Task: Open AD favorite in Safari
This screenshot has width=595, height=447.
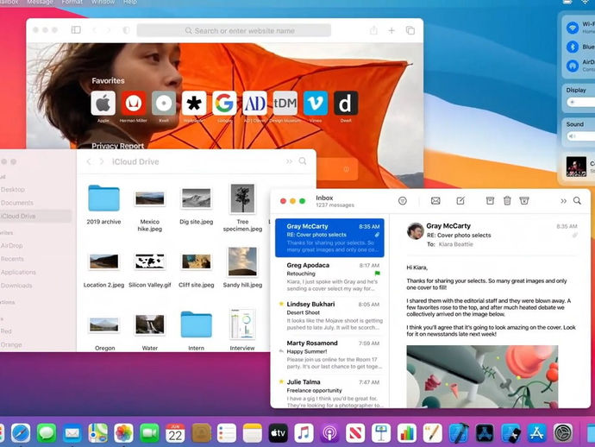Action: pos(254,103)
